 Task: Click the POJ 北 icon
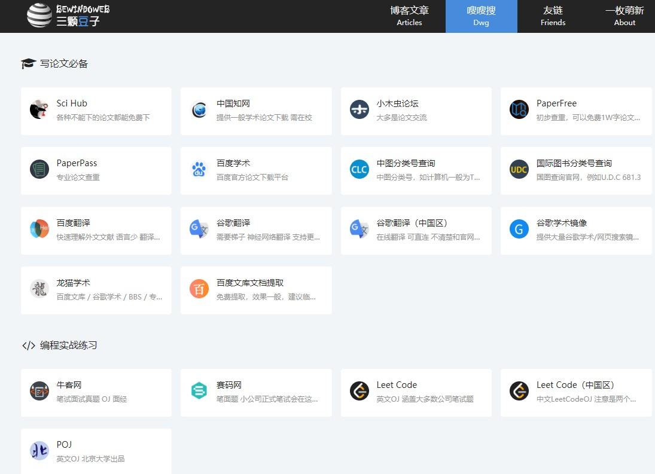coord(39,451)
